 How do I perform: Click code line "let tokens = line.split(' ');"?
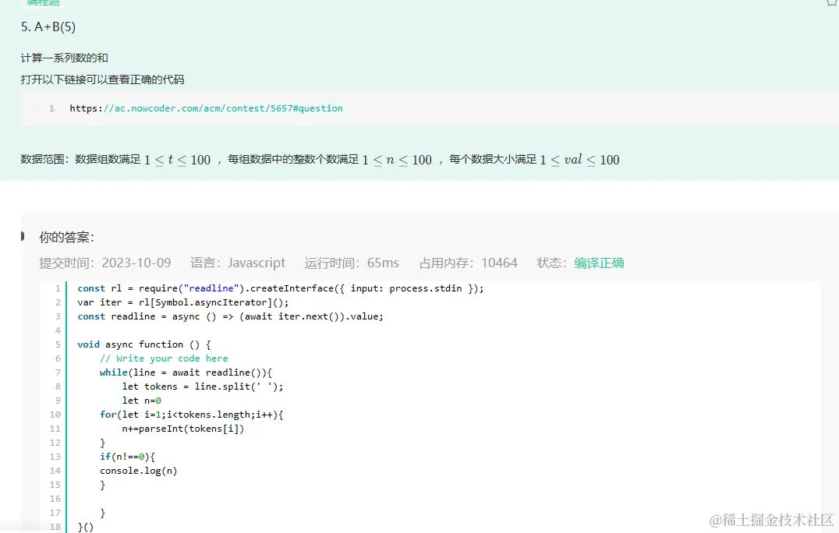click(x=202, y=387)
